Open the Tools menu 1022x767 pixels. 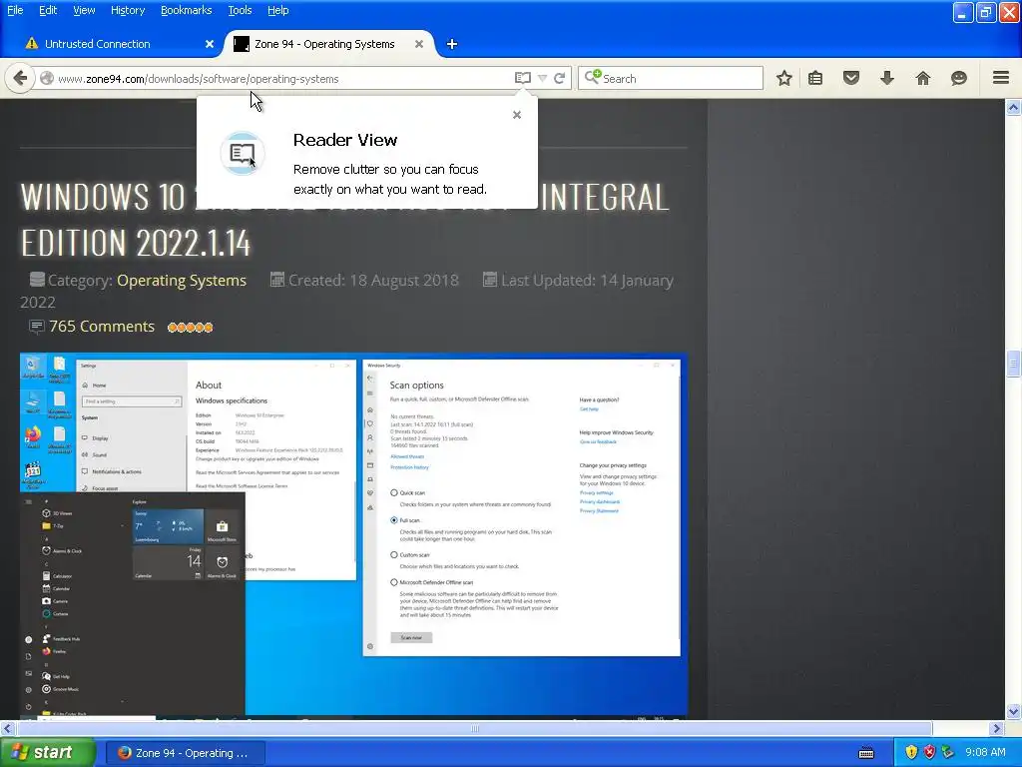pyautogui.click(x=240, y=10)
